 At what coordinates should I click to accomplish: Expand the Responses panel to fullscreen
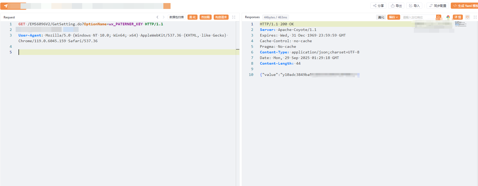click(475, 17)
